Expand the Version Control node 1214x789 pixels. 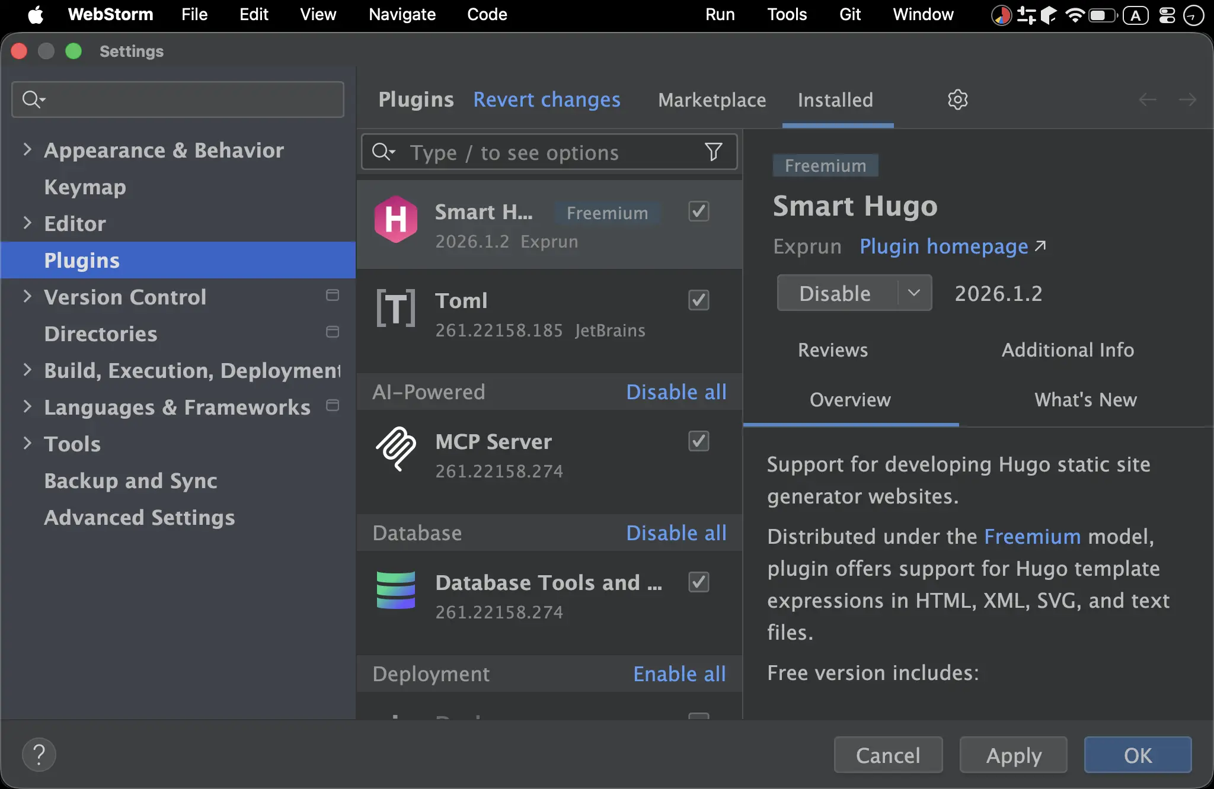(x=27, y=296)
